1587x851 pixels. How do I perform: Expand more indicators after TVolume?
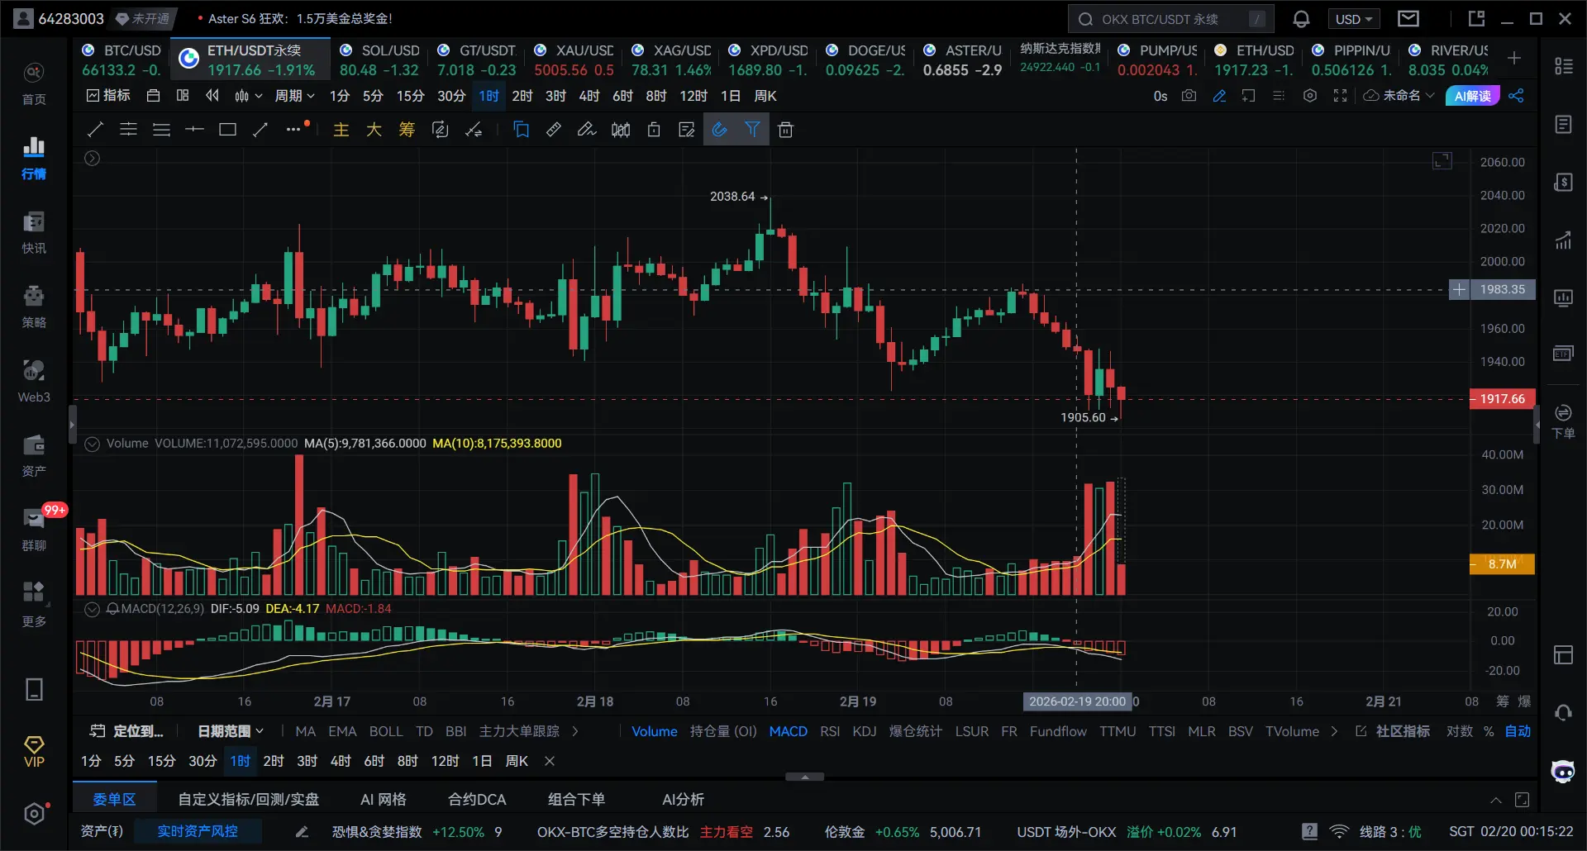[1333, 731]
